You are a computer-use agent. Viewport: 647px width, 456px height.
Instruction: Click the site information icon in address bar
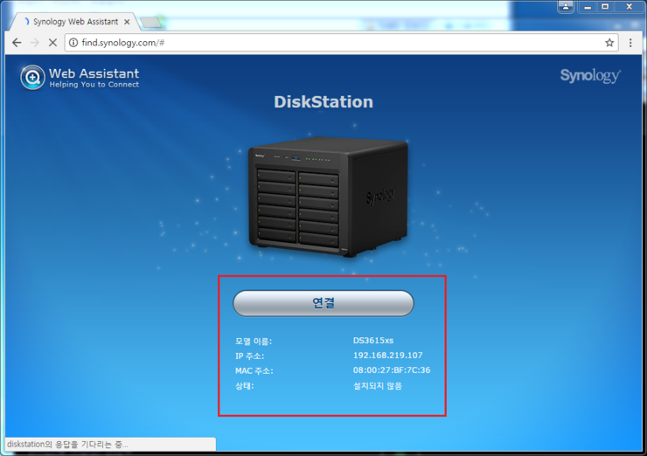pos(73,43)
